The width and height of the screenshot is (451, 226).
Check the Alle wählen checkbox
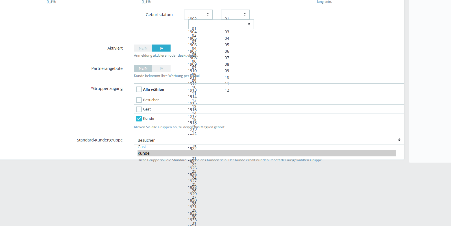click(139, 89)
